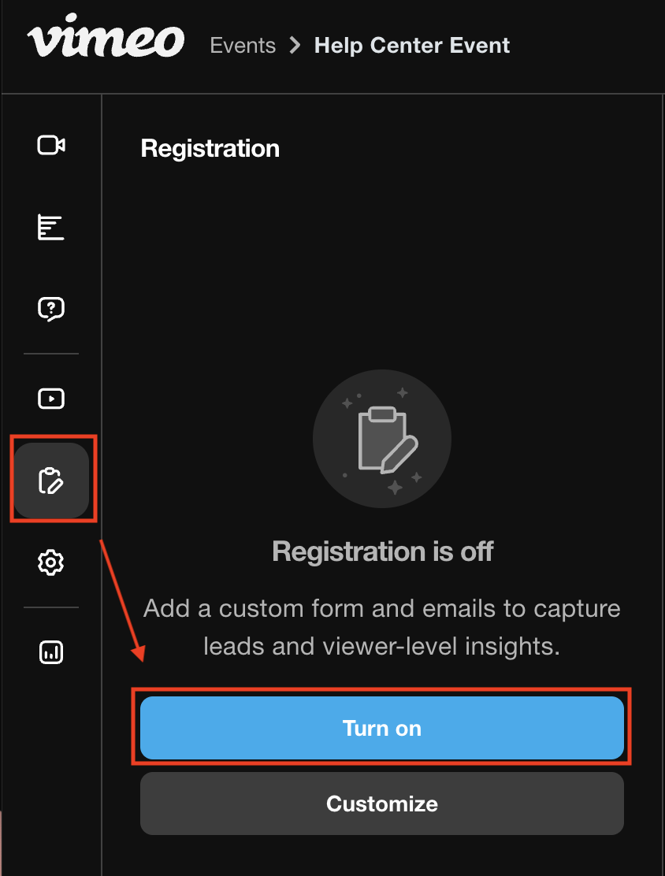665x876 pixels.
Task: Select the video camera stream icon
Action: (50, 145)
